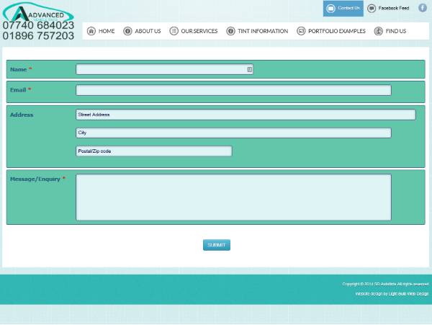Click the Advanced company logo
The height and width of the screenshot is (325, 432).
tap(36, 12)
